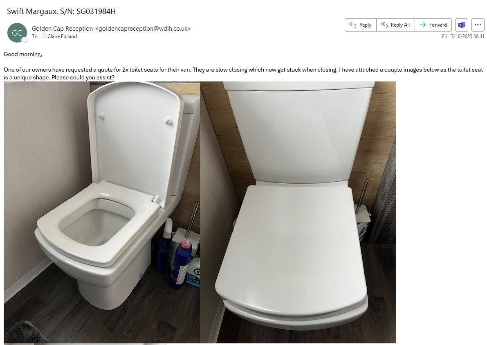Screen dimensions: 487x345
Task: Open the Claire Folland recipient contact
Action: tap(62, 36)
